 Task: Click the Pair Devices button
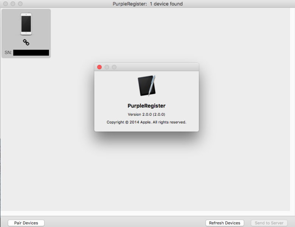[26, 223]
